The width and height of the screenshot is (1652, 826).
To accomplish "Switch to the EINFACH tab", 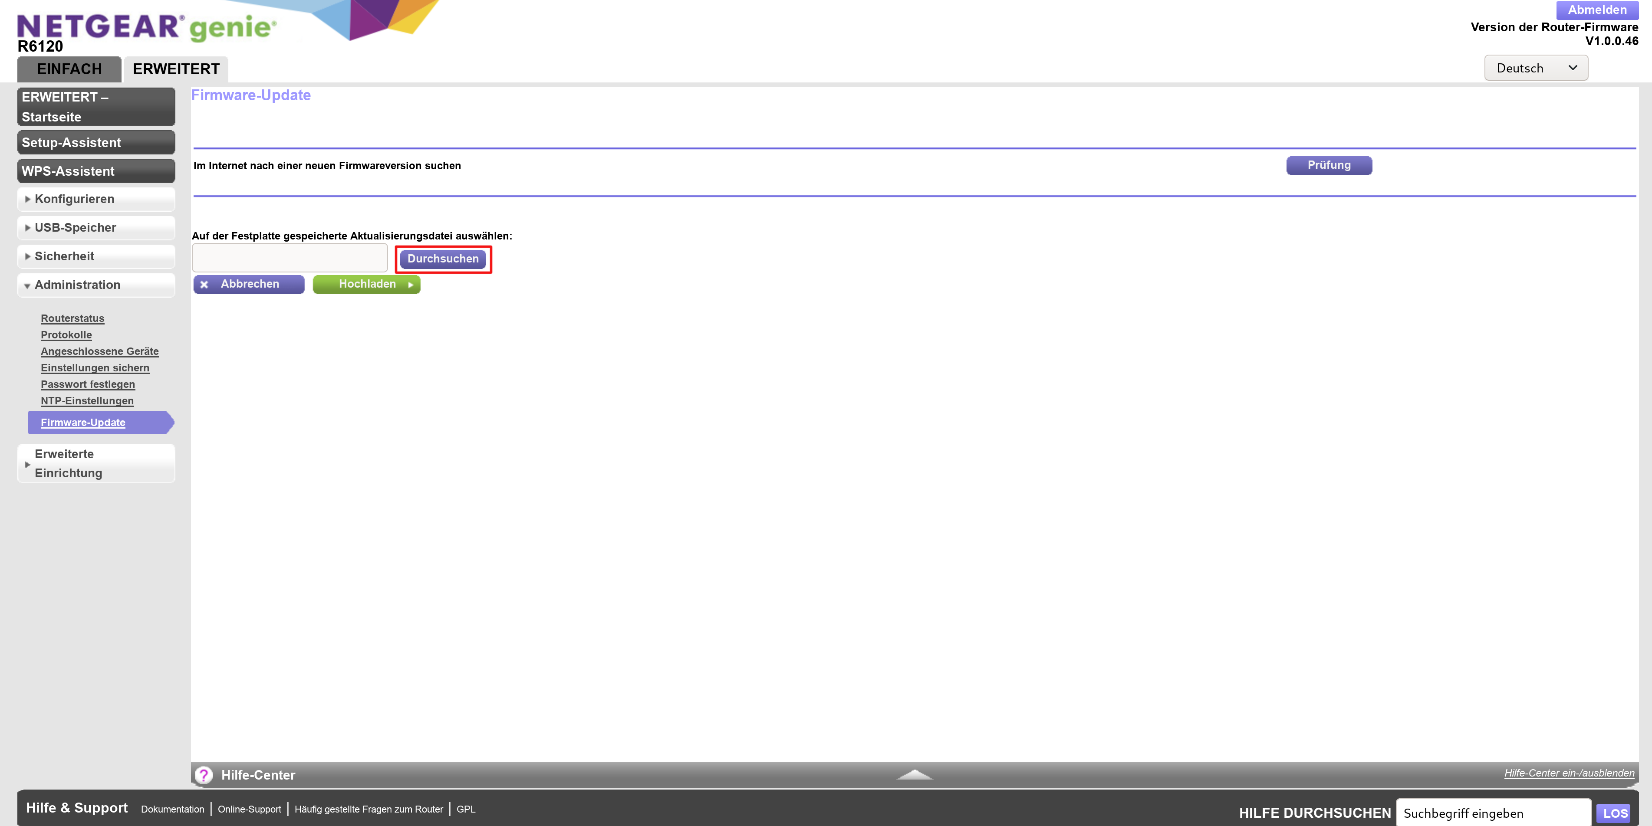I will tap(69, 69).
